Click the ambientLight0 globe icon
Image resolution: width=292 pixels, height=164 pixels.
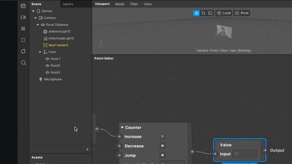click(x=45, y=31)
